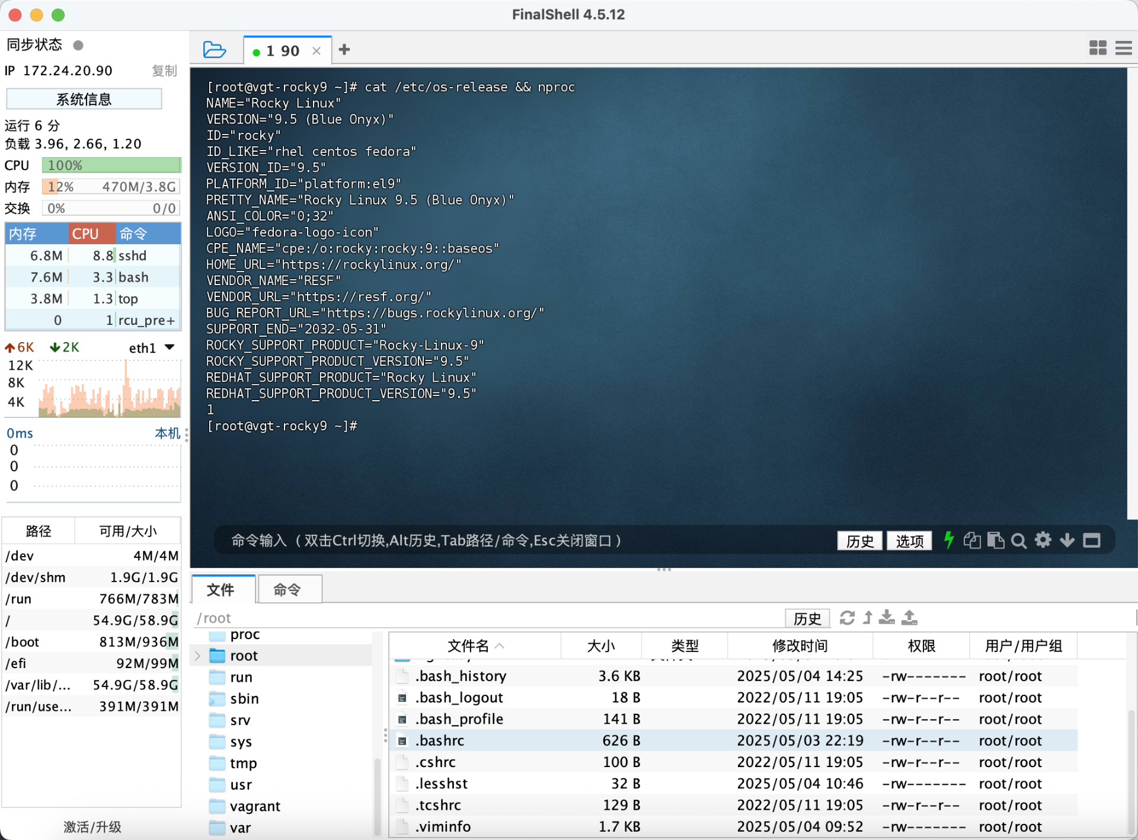Viewport: 1138px width, 840px height.
Task: Select the sshd process row
Action: coord(93,255)
